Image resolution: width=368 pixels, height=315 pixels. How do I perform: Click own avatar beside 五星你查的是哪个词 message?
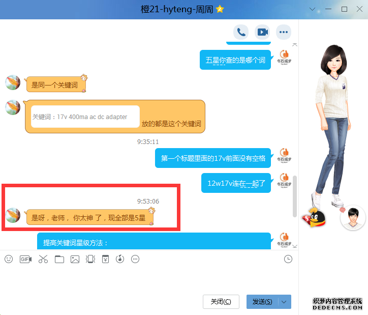(x=284, y=58)
